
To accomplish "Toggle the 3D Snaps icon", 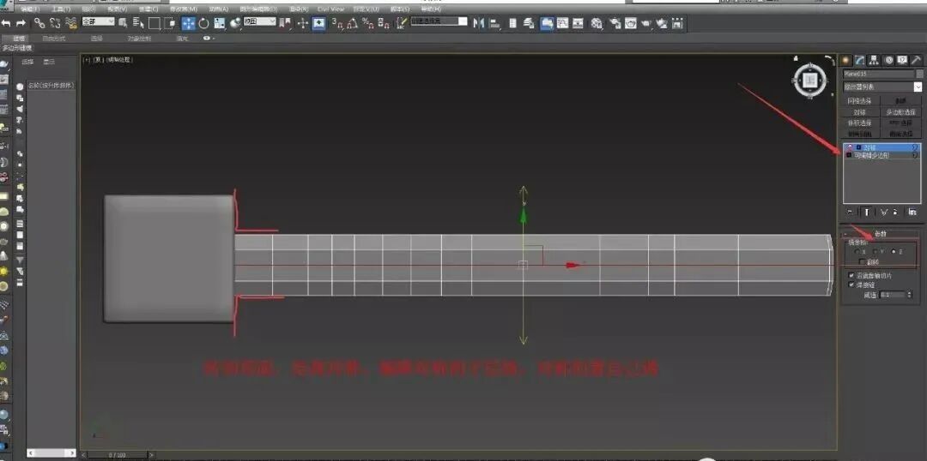I will [x=336, y=23].
